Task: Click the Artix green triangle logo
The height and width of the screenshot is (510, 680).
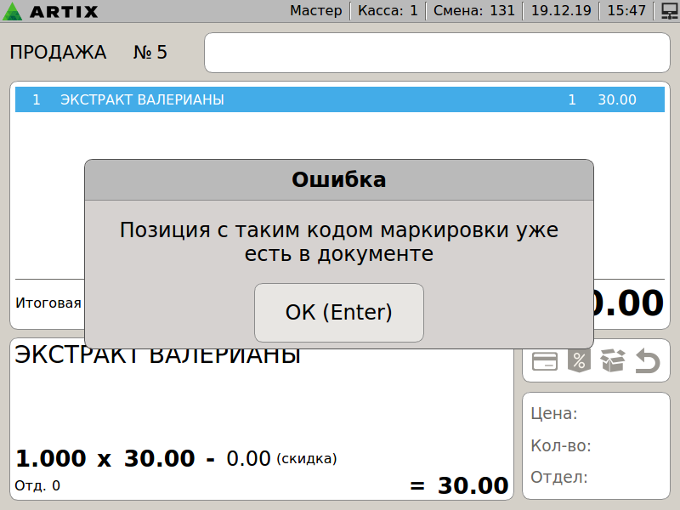Action: tap(12, 11)
